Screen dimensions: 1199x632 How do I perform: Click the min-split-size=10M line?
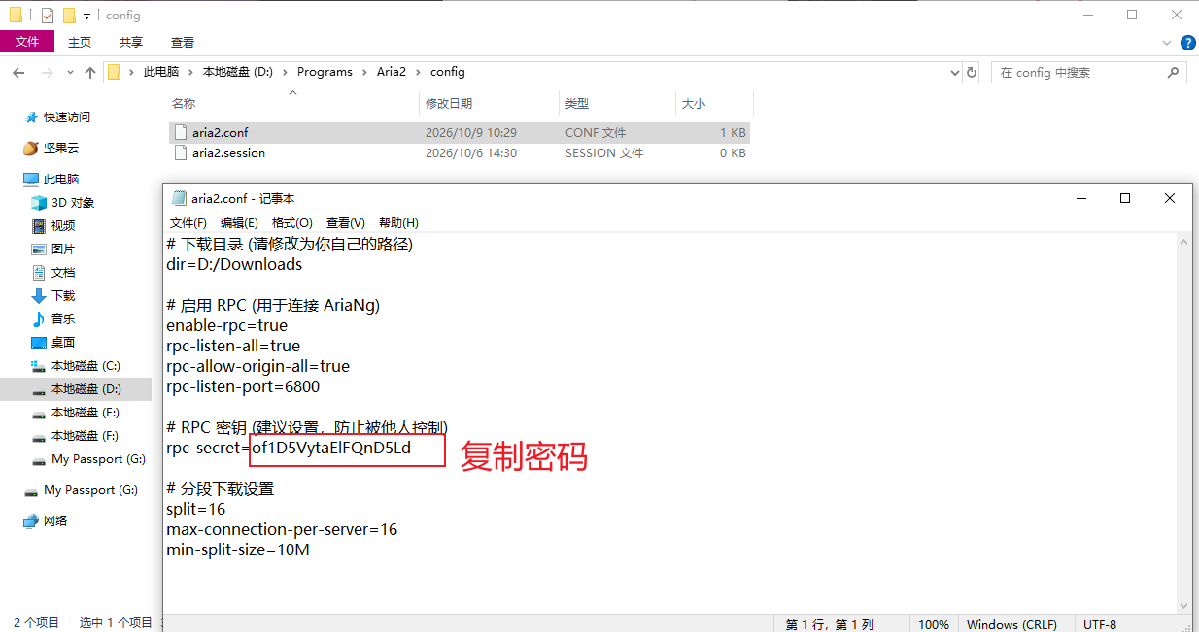(238, 549)
